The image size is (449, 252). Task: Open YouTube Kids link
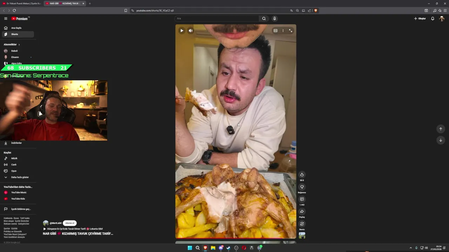tap(18, 199)
